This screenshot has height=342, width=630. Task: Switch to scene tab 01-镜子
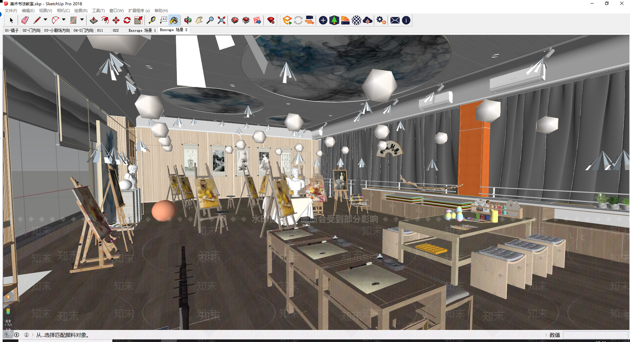[x=12, y=30]
